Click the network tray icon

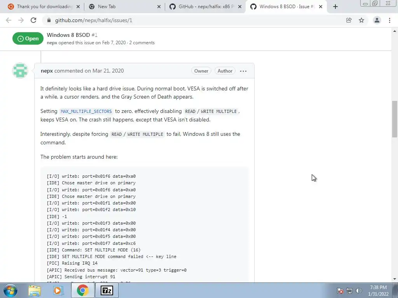(349, 291)
